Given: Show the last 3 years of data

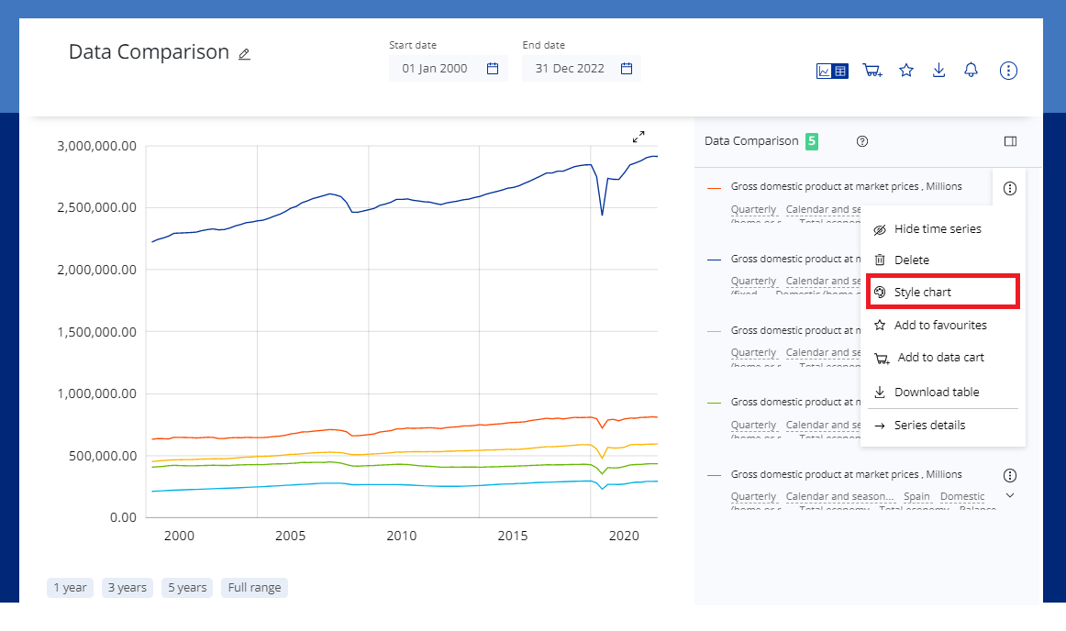Looking at the screenshot, I should 127,588.
